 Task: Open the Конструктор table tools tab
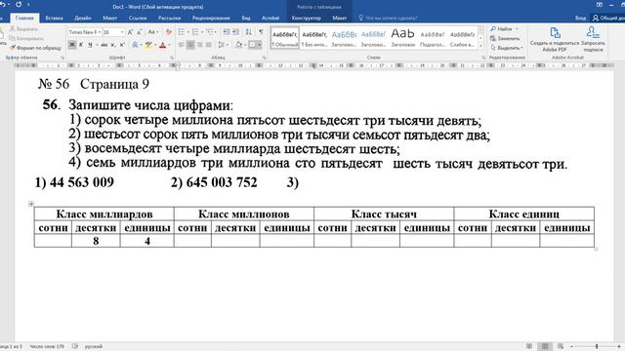point(306,18)
